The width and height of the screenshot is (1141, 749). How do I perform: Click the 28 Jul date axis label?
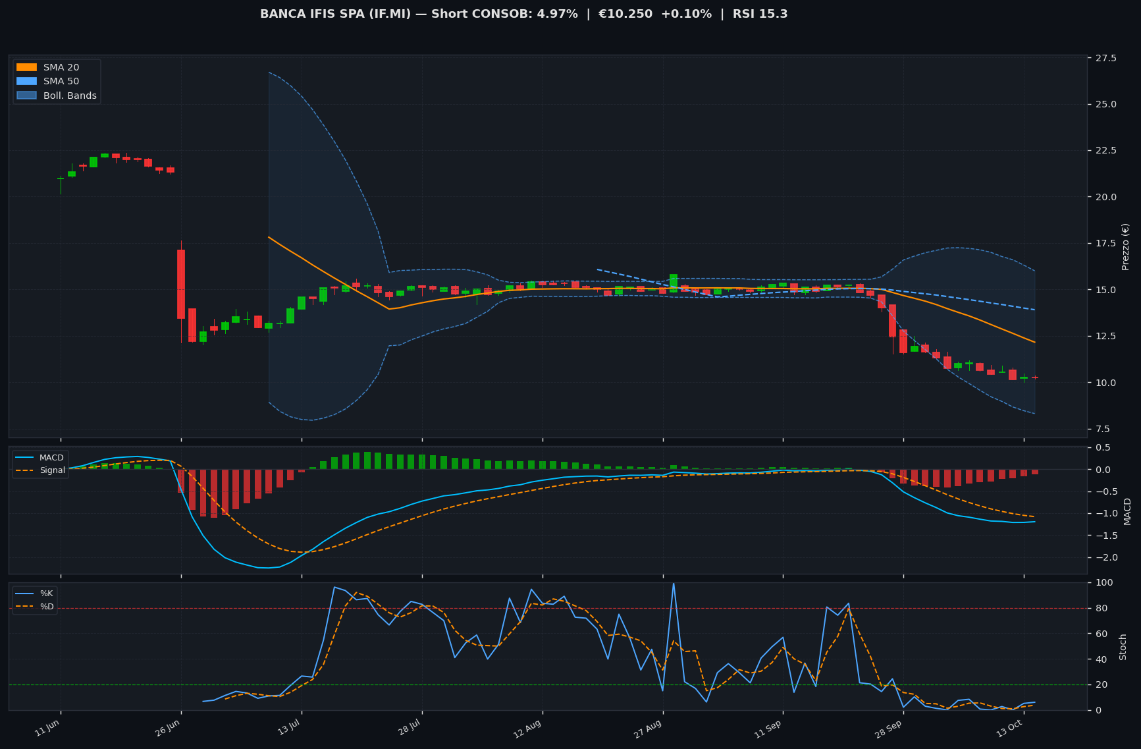tap(409, 727)
